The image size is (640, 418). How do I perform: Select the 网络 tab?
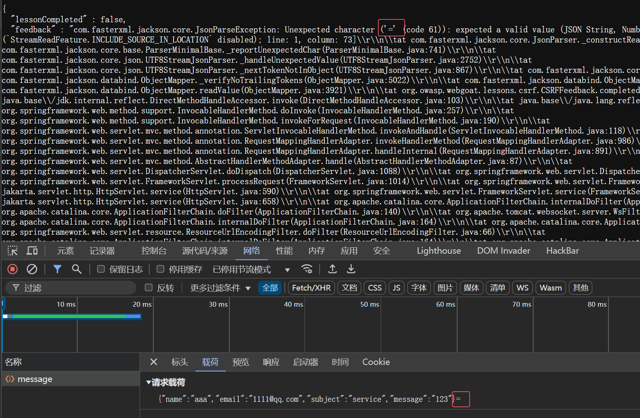tap(252, 251)
